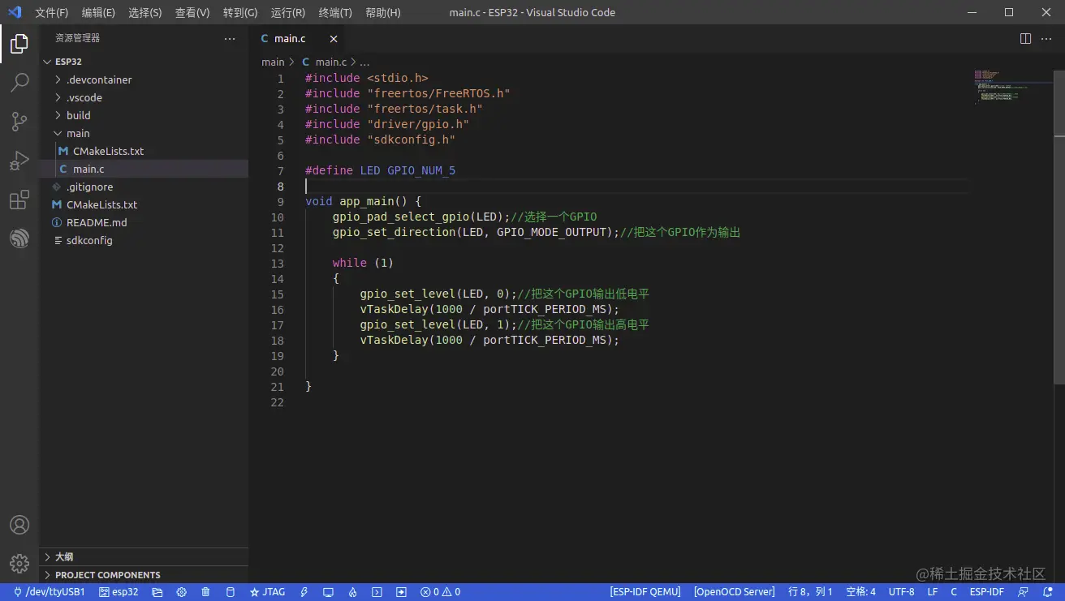This screenshot has width=1065, height=601.
Task: Click the monitor device screen icon
Action: point(328,592)
